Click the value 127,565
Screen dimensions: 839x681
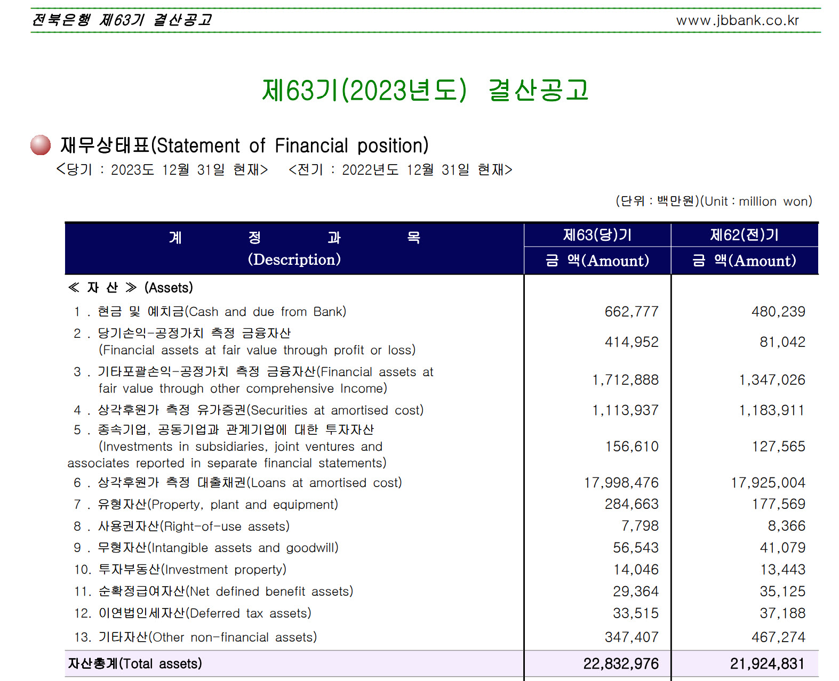point(778,447)
